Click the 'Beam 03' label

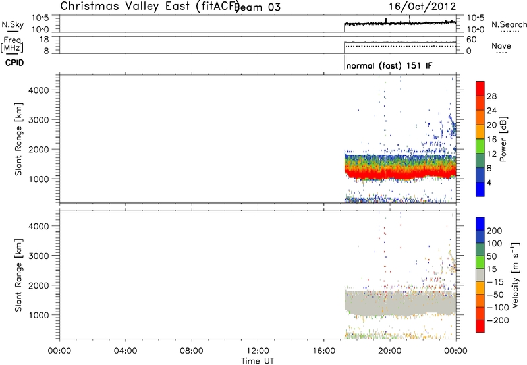point(258,7)
